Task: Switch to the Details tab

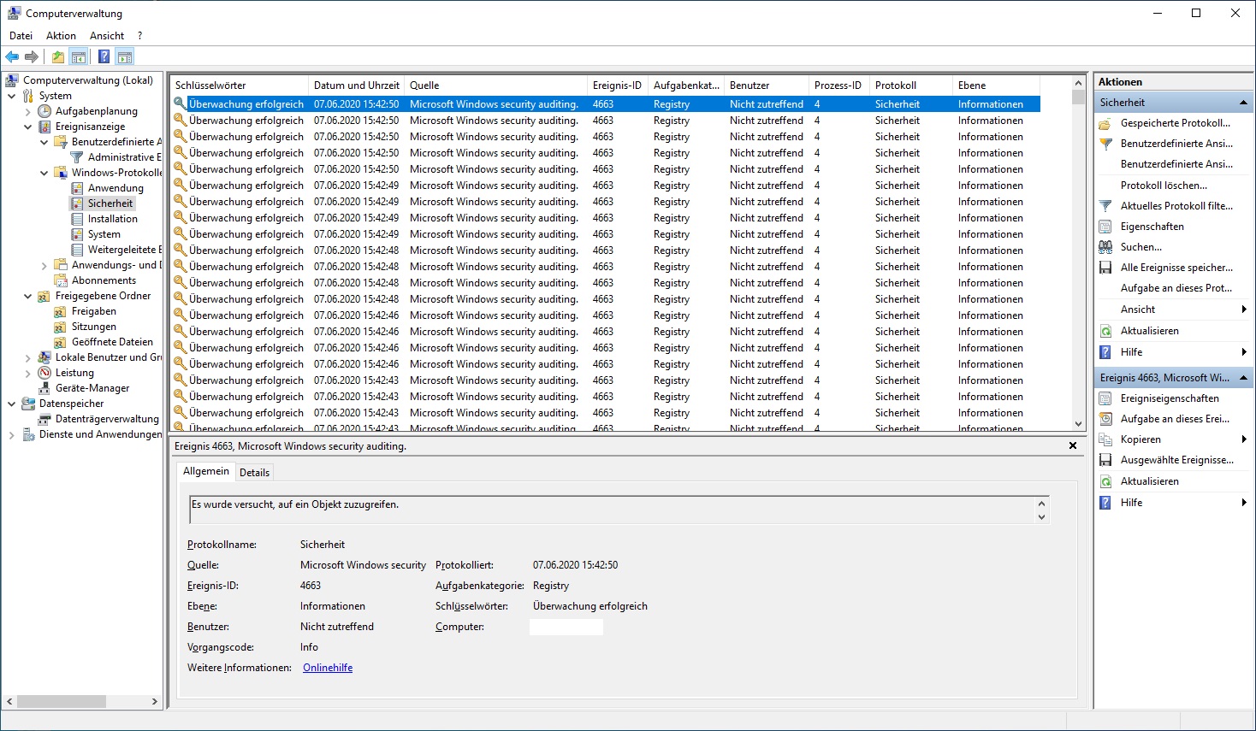Action: click(x=254, y=473)
